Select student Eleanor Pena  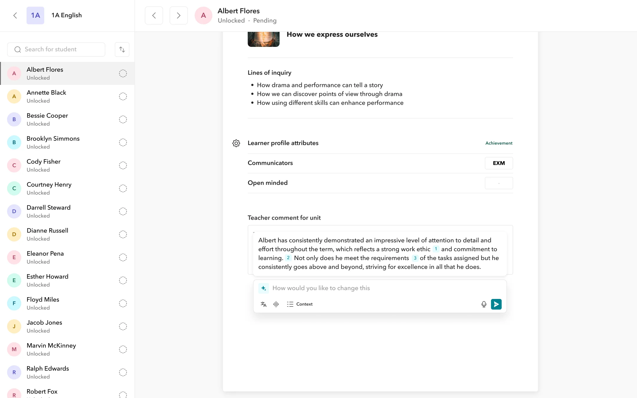[x=68, y=257]
